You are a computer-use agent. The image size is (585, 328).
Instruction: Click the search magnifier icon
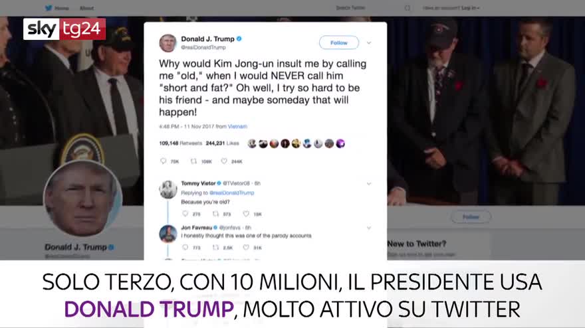click(408, 8)
